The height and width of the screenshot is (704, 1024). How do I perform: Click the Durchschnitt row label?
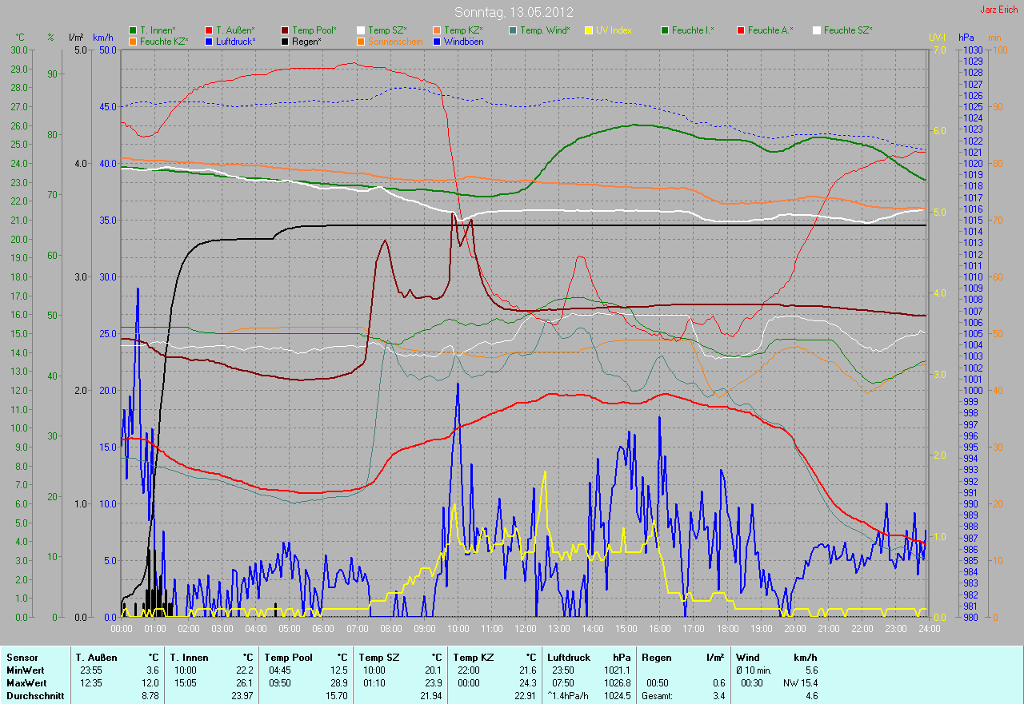[32, 696]
